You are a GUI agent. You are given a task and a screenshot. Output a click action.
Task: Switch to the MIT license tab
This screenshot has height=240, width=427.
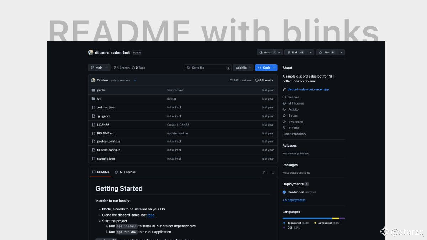point(125,172)
